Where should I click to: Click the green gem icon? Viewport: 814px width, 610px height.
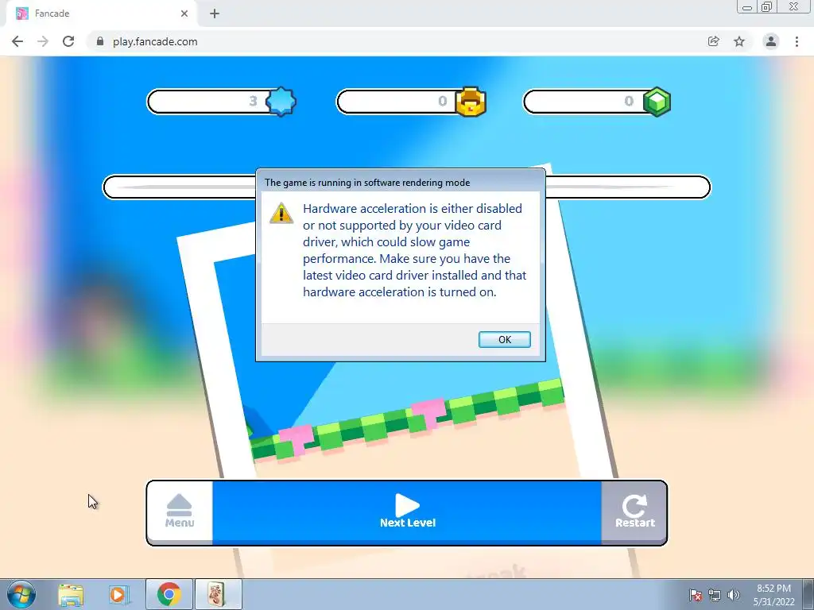[657, 101]
